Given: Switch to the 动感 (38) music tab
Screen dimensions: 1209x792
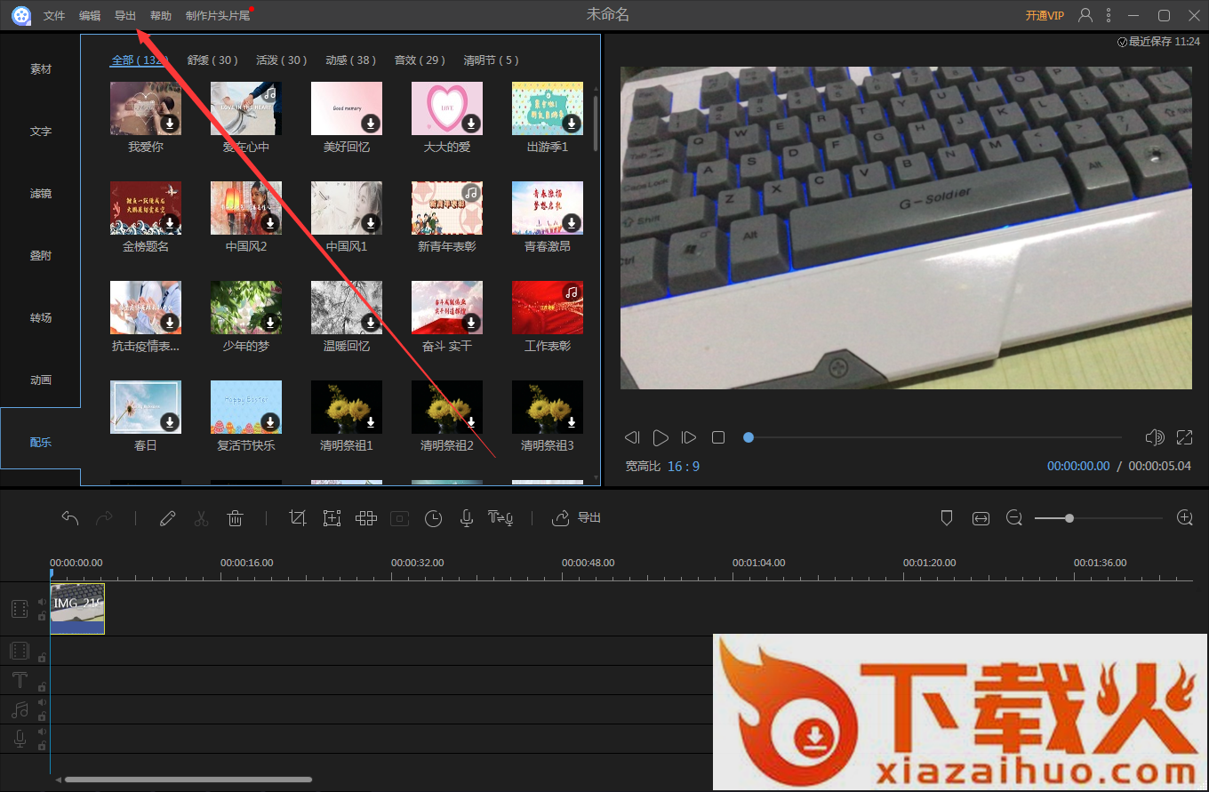Looking at the screenshot, I should coord(350,60).
